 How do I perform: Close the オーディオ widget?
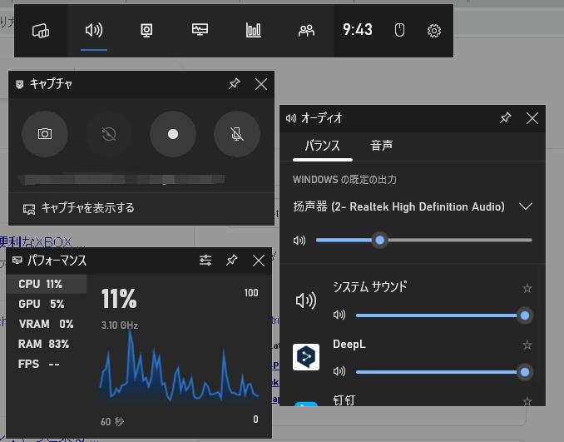532,118
